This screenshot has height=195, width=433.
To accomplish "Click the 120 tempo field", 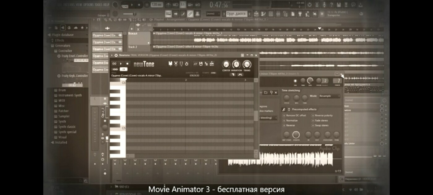I will pos(157,5).
